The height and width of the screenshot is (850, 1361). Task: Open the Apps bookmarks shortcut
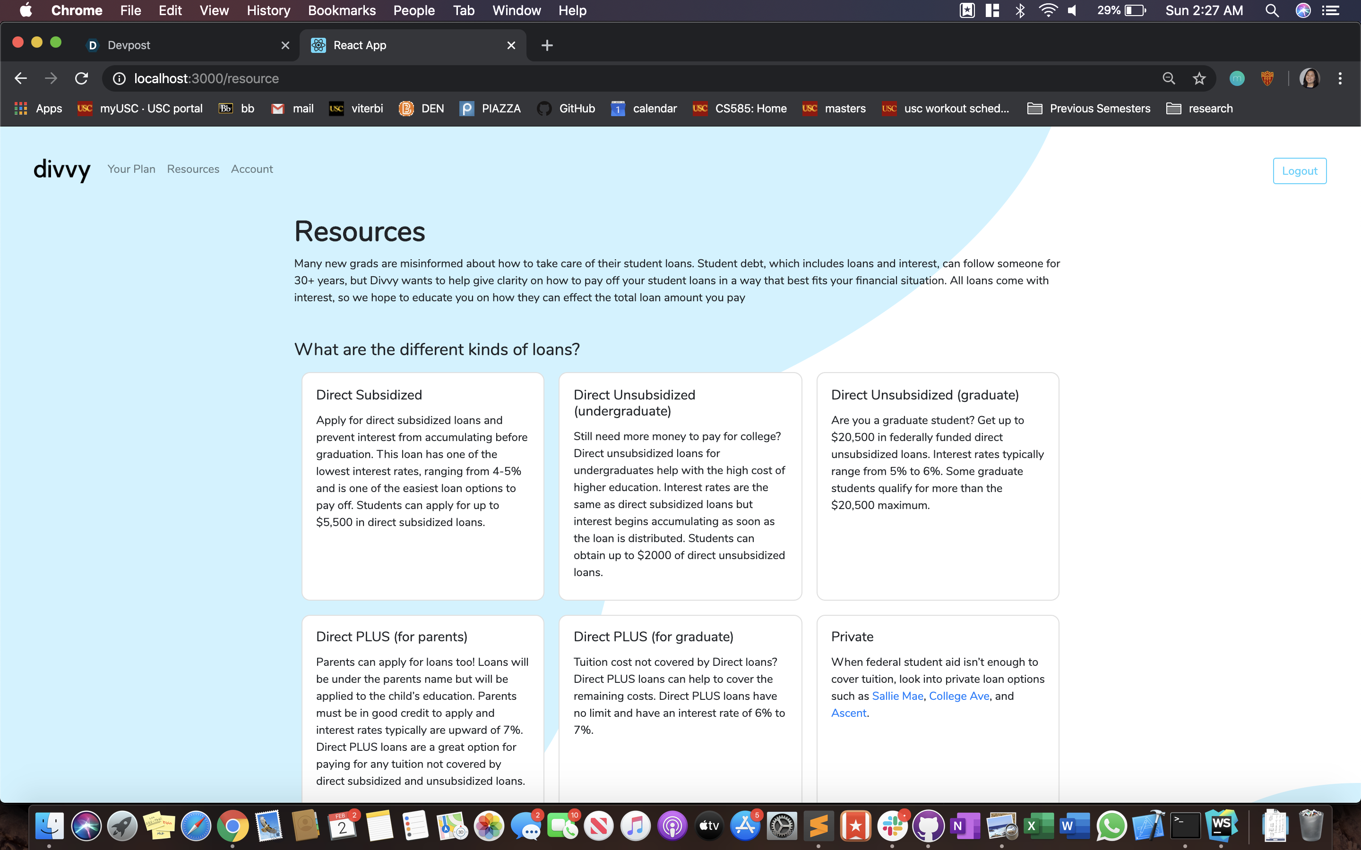[x=38, y=109]
